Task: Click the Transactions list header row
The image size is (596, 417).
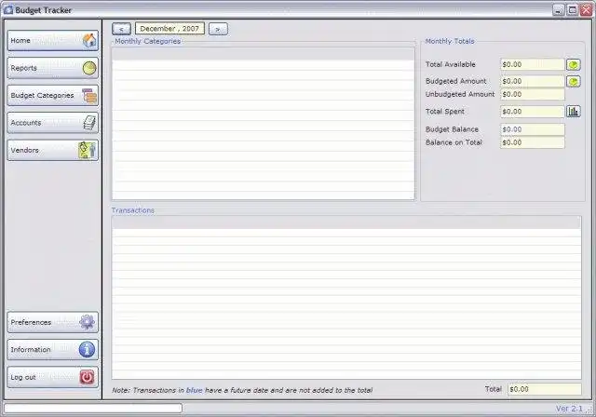Action: click(x=346, y=223)
